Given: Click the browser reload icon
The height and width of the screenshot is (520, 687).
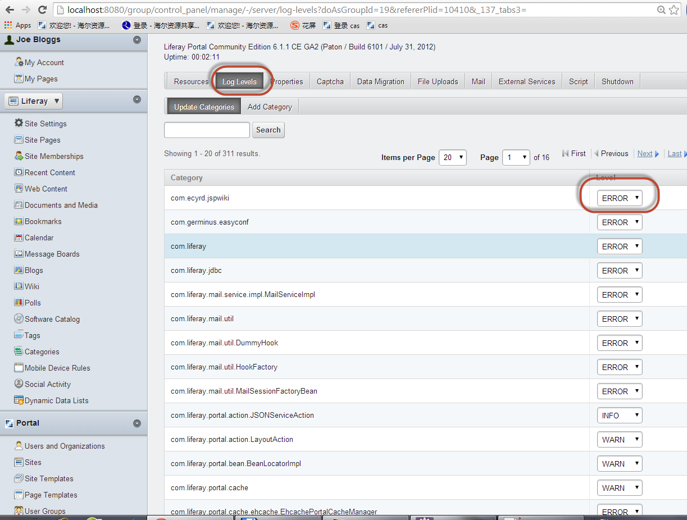Looking at the screenshot, I should tap(42, 10).
